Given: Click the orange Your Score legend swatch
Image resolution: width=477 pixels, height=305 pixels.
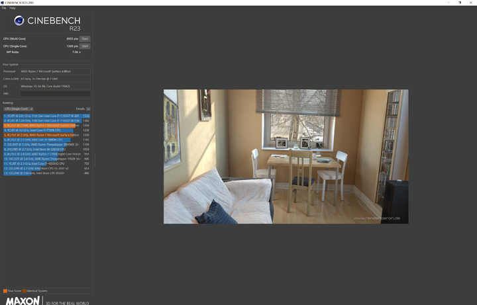Looking at the screenshot, I should click(5, 291).
